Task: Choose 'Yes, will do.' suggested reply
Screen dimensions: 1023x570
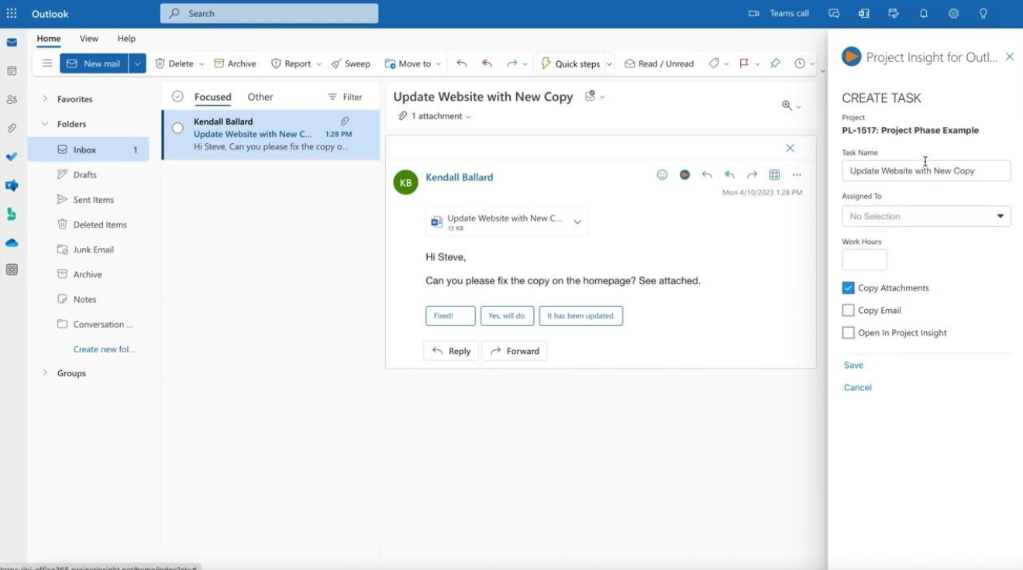Action: 507,315
